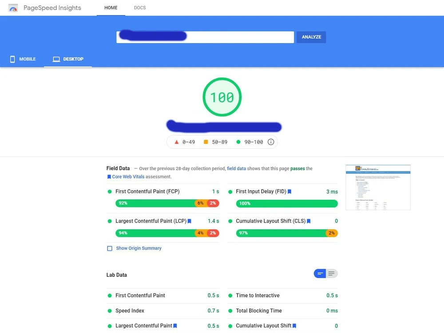The height and width of the screenshot is (333, 444).
Task: Follow the field data link
Action: pos(237,168)
